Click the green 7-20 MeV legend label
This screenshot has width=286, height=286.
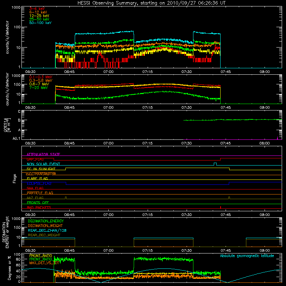pyautogui.click(x=39, y=88)
